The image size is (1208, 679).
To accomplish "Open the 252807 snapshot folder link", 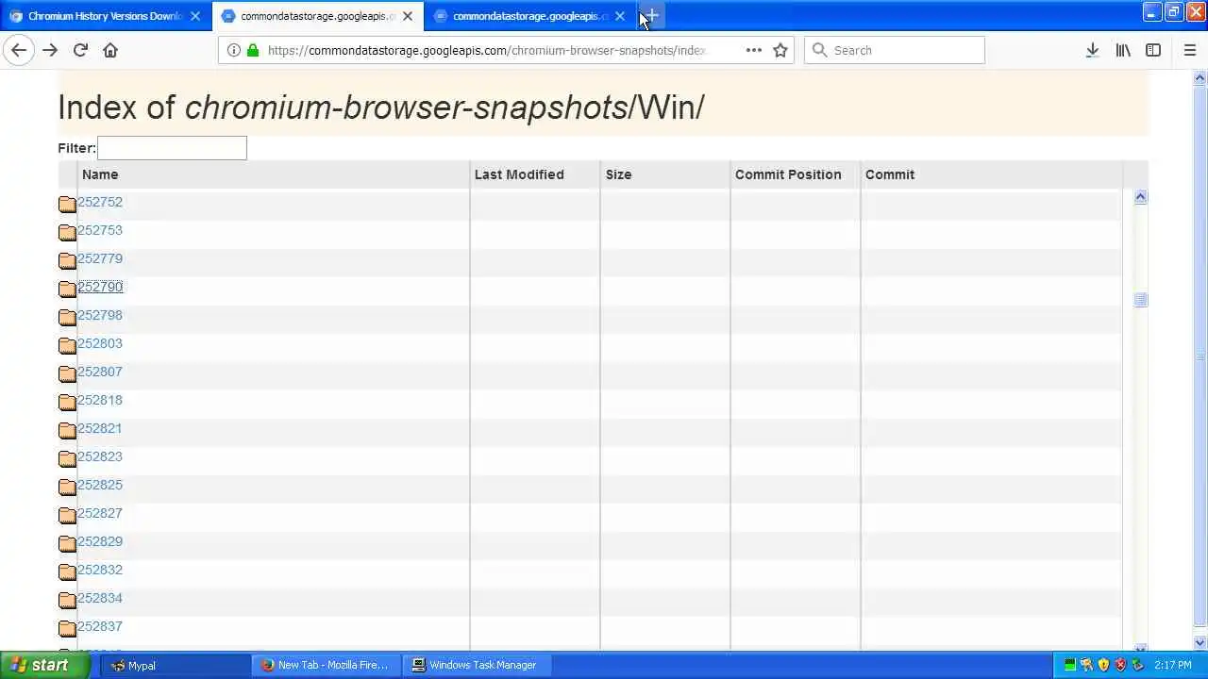I will [x=100, y=372].
